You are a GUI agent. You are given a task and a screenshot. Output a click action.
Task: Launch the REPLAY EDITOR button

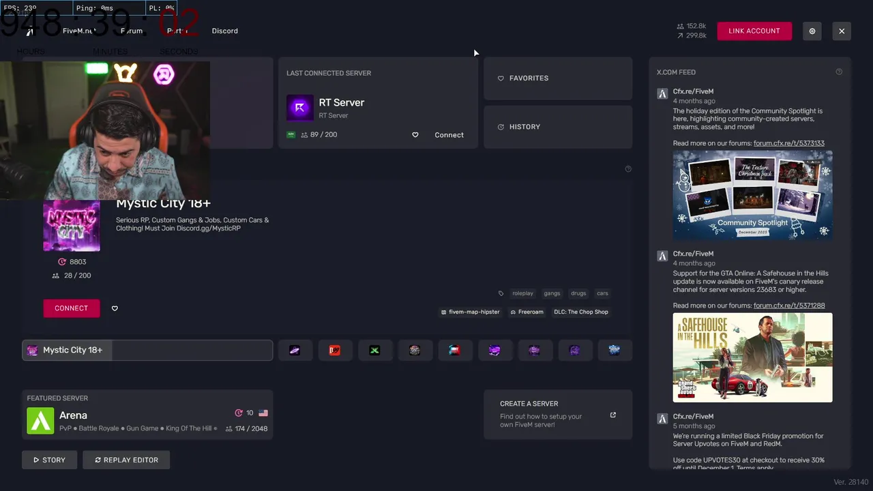point(126,460)
